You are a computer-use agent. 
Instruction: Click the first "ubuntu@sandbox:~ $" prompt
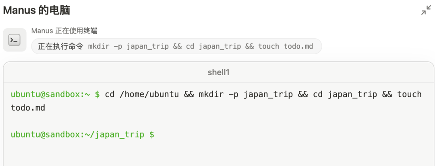55,94
